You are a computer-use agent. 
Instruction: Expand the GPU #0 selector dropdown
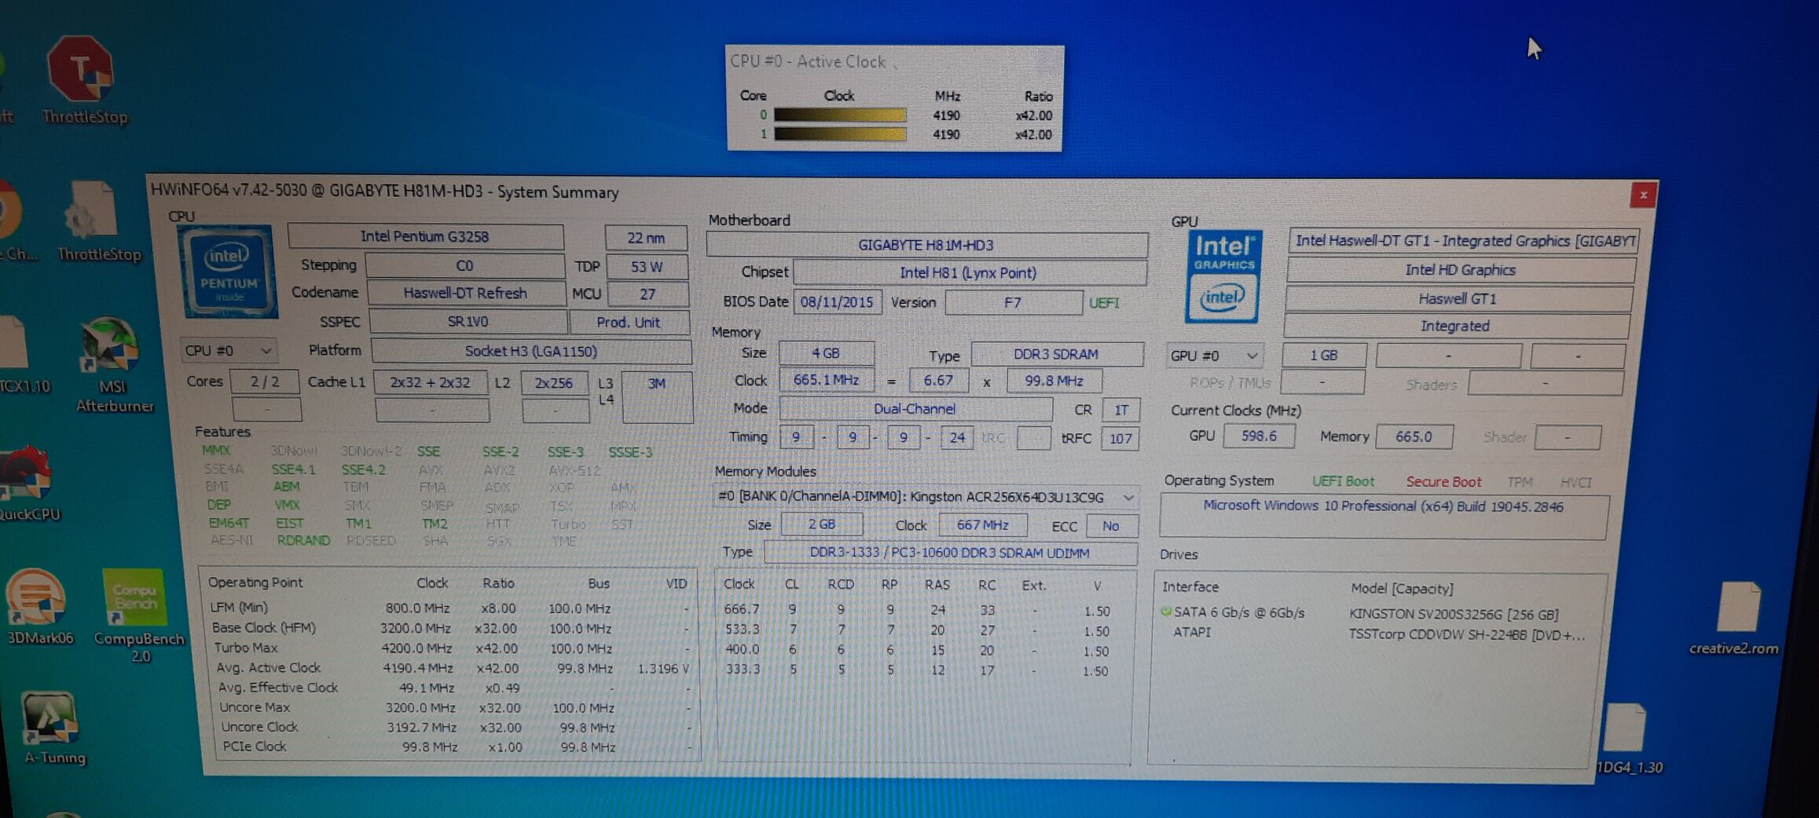click(x=1215, y=356)
